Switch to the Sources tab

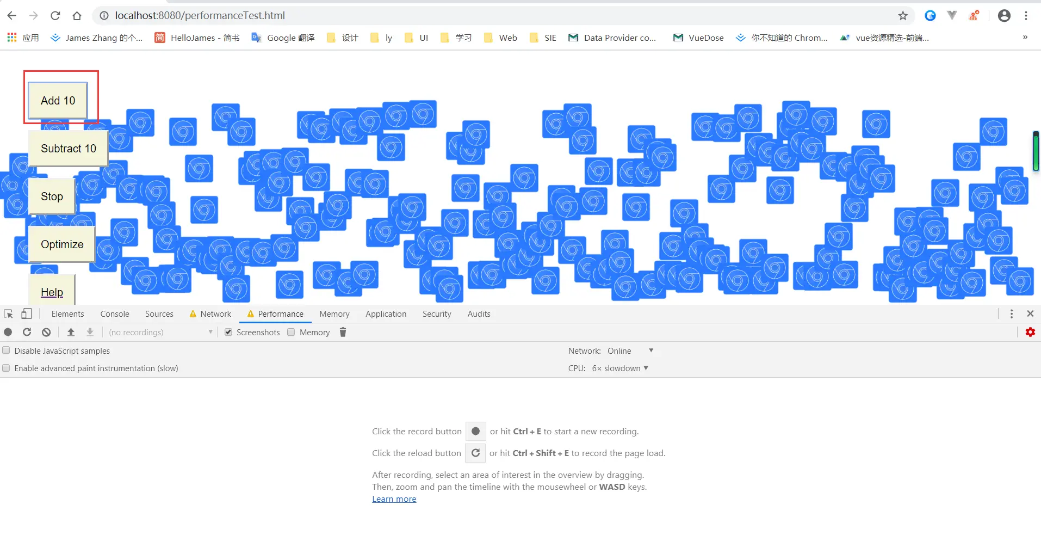click(x=159, y=314)
